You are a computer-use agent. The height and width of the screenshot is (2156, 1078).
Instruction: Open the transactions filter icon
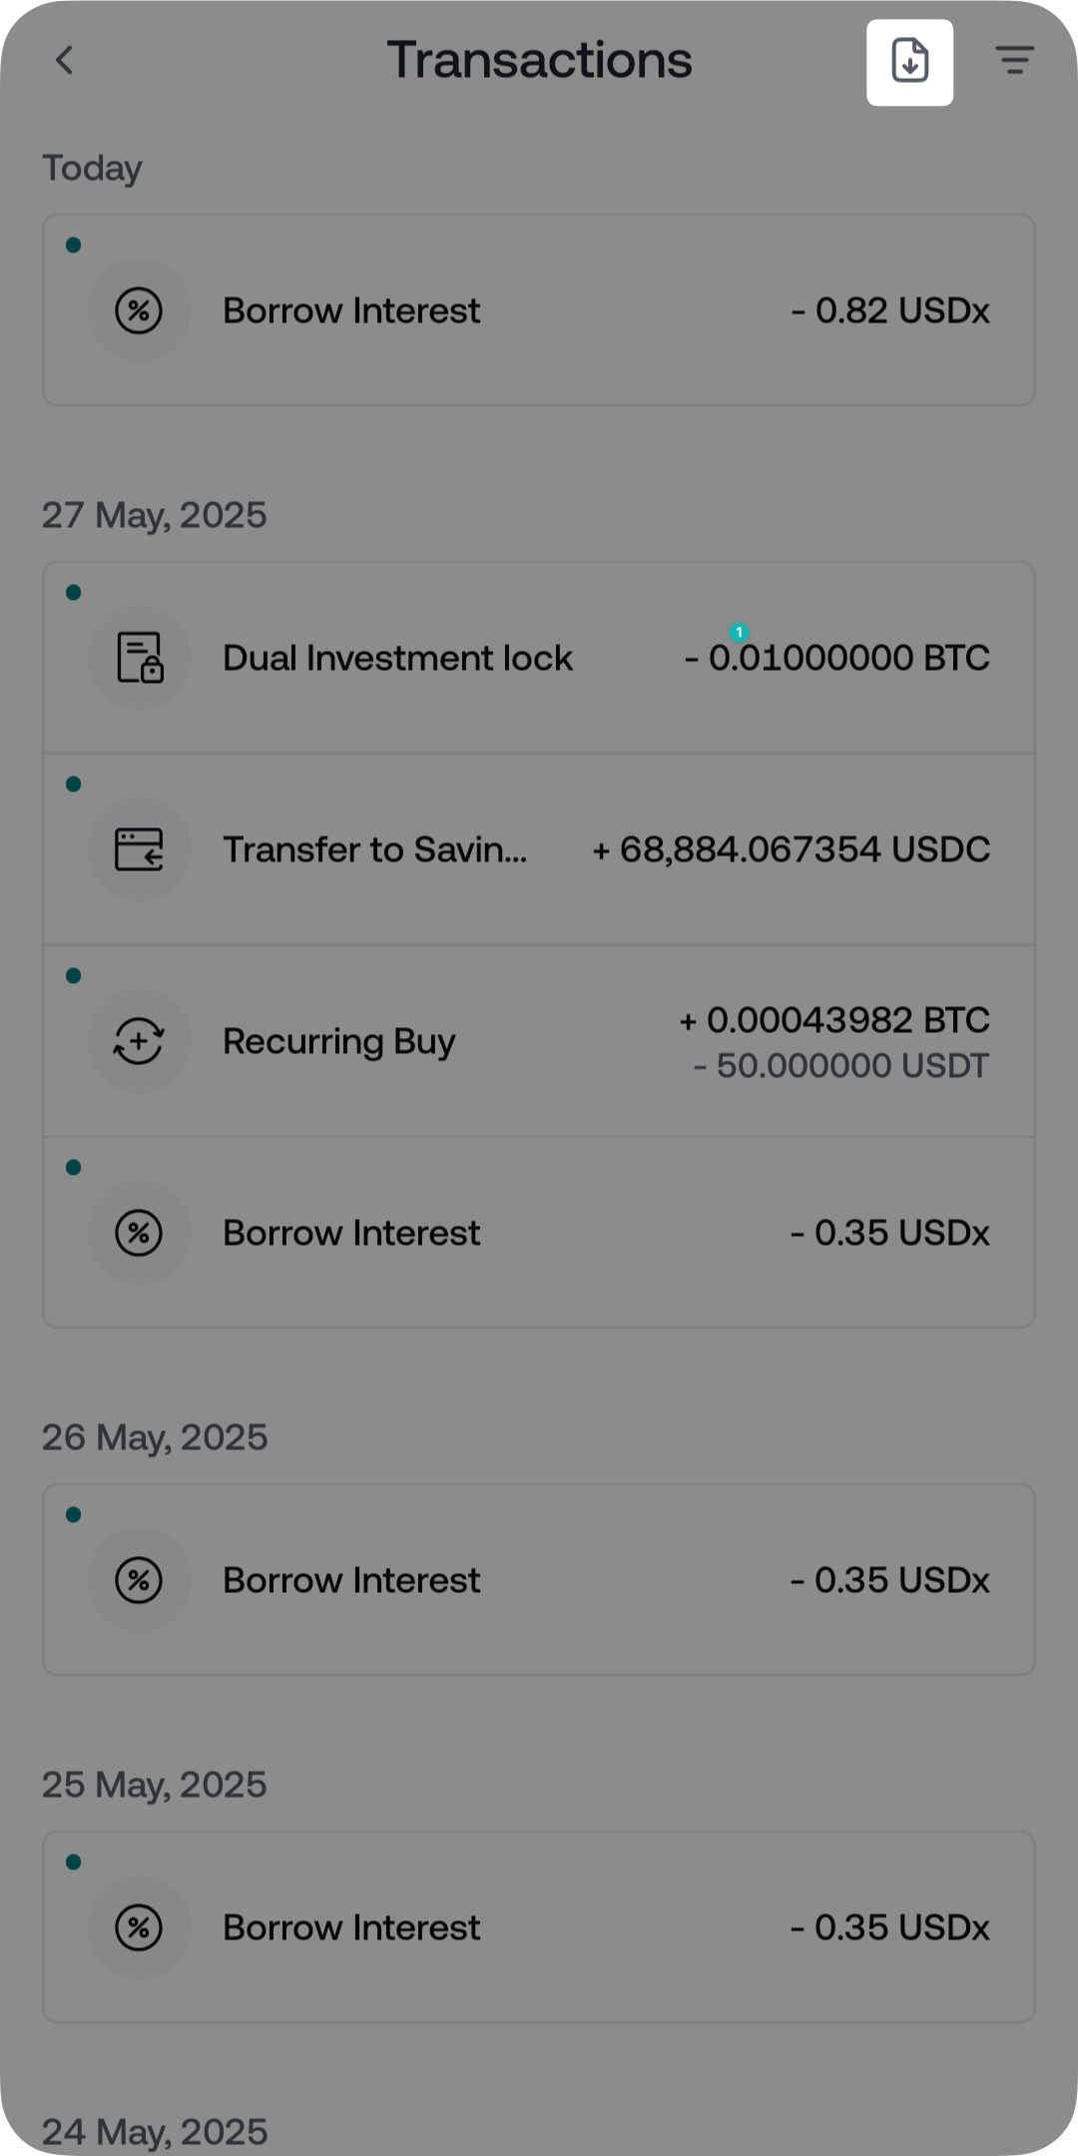[x=1014, y=61]
